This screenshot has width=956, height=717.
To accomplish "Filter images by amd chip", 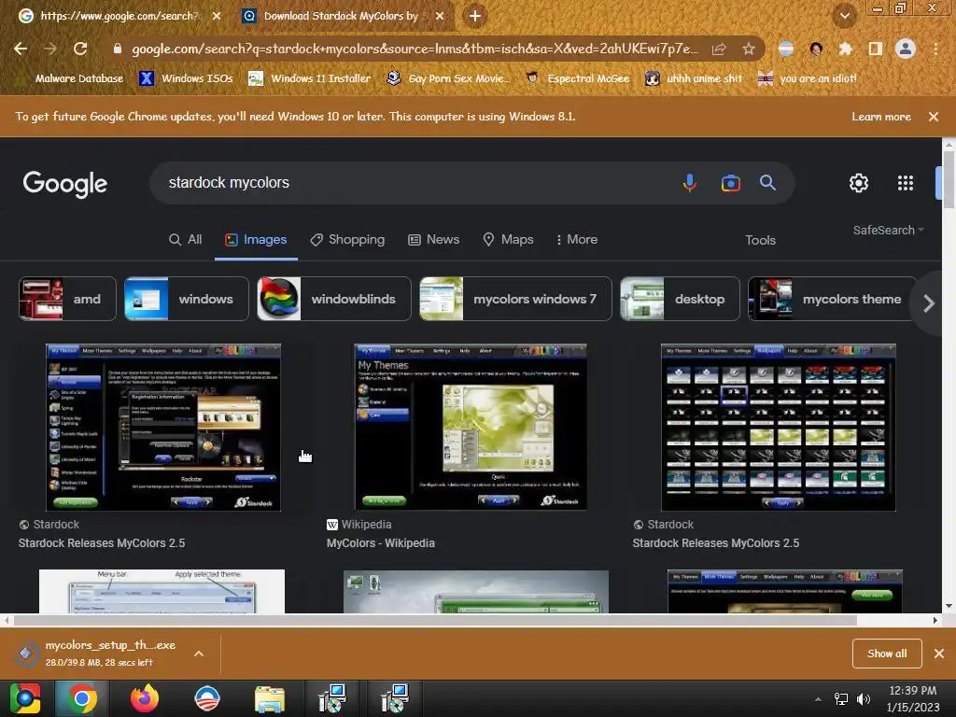I will pyautogui.click(x=67, y=299).
